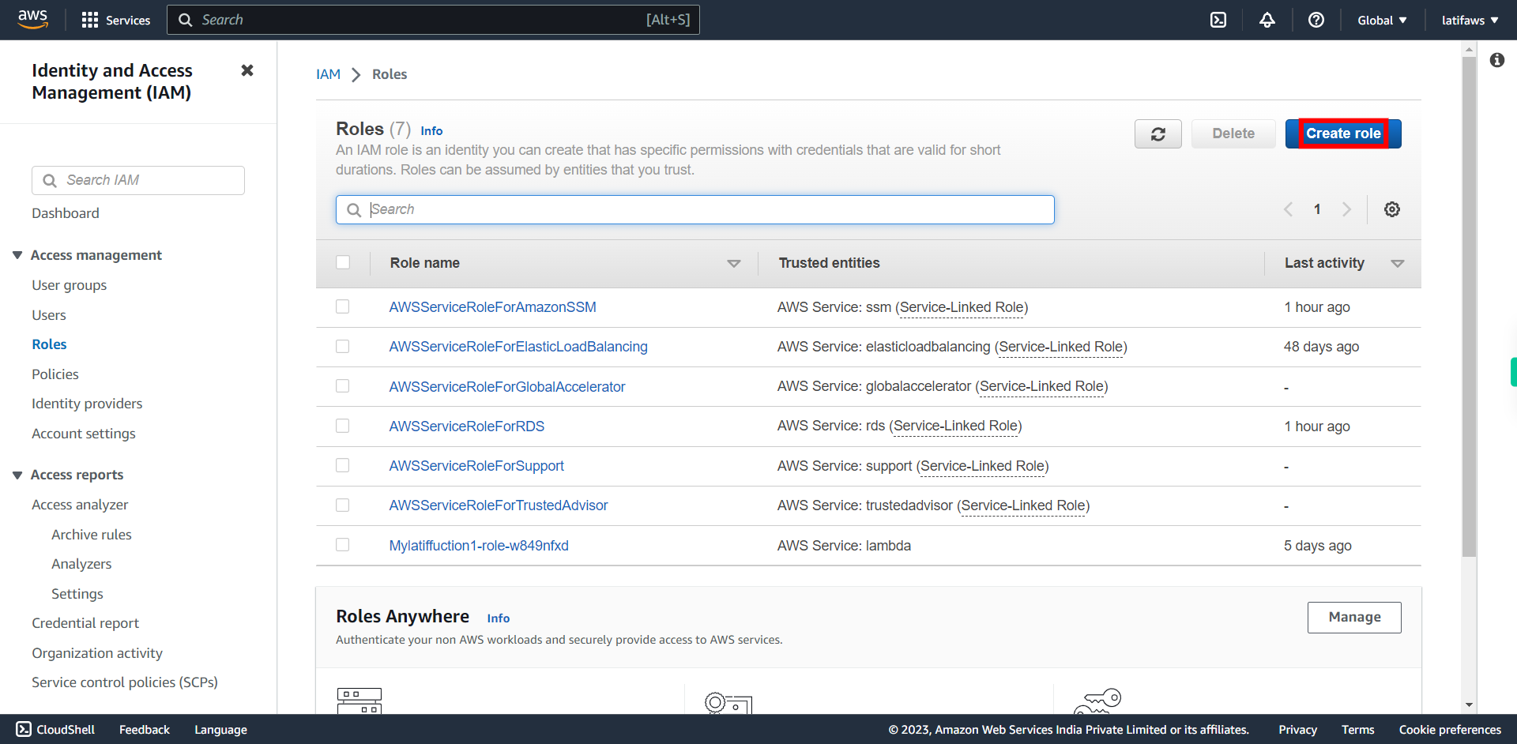Click the roles Search input field
1517x744 pixels.
click(695, 209)
